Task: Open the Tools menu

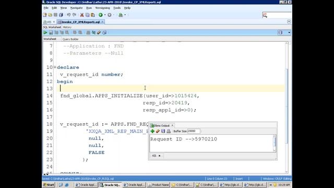Action: tap(117, 8)
